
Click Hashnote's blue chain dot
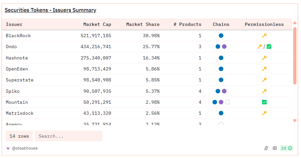click(x=221, y=58)
